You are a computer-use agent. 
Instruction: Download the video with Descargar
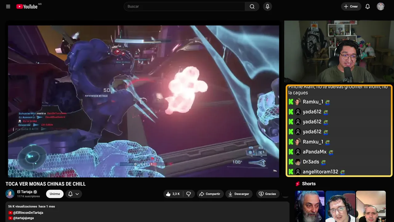239,194
